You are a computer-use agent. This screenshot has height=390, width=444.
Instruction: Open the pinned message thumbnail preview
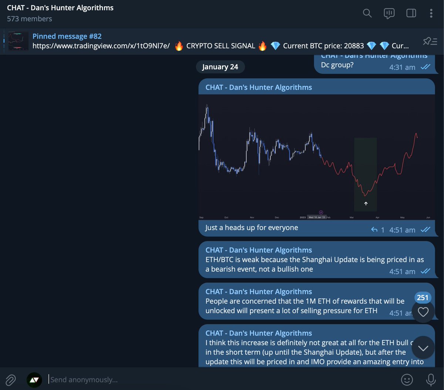click(x=18, y=41)
